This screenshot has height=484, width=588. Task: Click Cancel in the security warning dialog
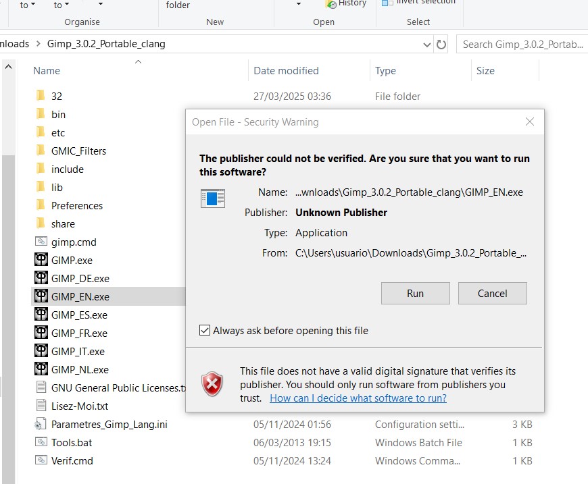pyautogui.click(x=492, y=294)
